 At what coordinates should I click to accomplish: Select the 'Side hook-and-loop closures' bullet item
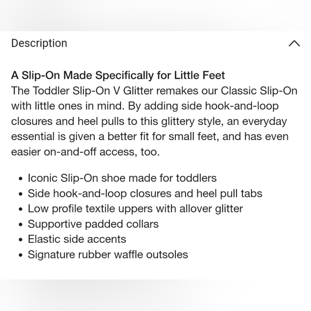(145, 194)
